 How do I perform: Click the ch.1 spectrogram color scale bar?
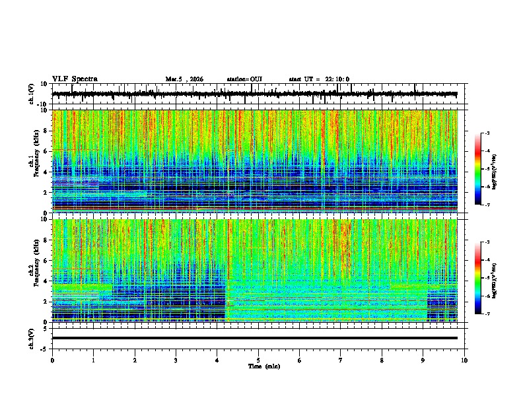[477, 169]
